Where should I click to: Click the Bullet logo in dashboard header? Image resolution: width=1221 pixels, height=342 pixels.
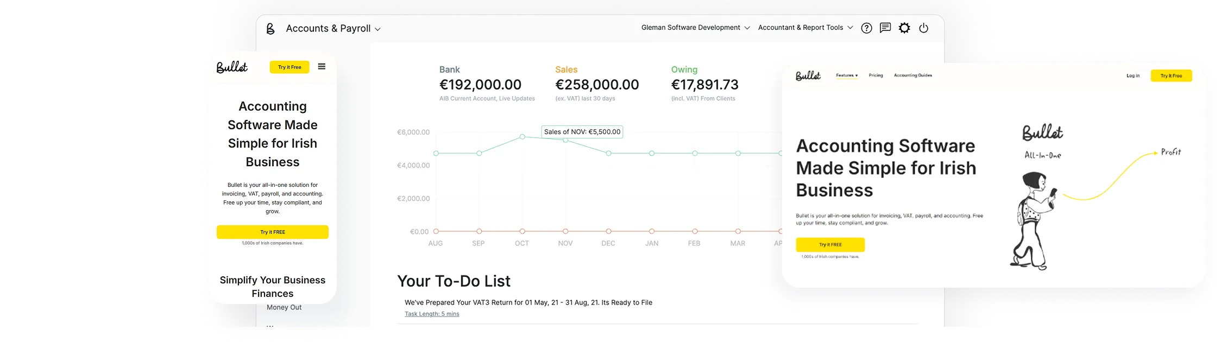[270, 28]
